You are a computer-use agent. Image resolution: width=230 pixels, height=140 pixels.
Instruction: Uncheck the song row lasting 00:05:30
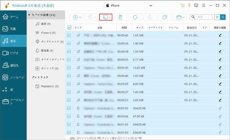[x=69, y=68]
